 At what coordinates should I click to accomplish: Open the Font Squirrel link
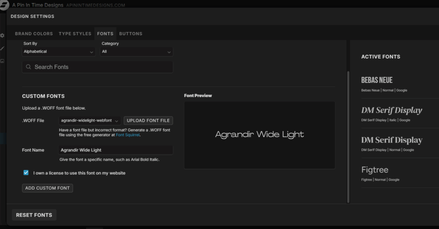pos(128,135)
